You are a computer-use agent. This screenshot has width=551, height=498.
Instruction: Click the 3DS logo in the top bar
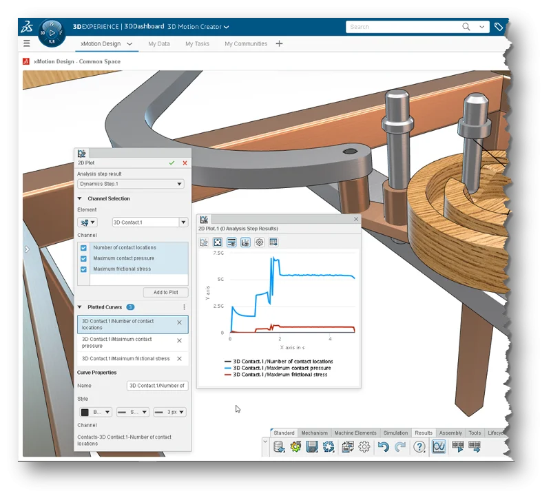tap(27, 26)
